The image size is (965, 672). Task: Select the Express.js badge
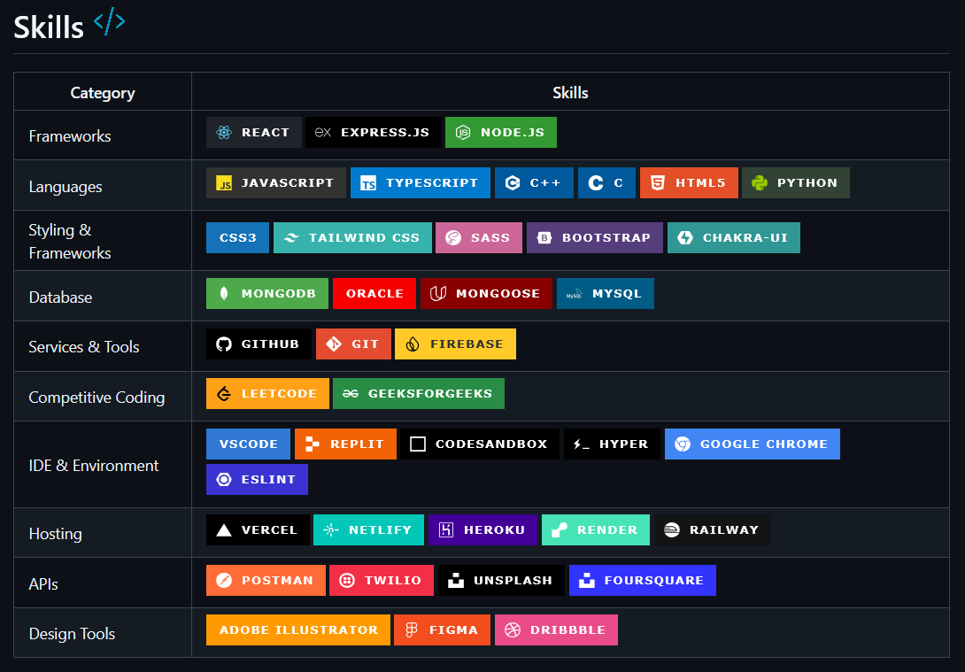tap(373, 132)
